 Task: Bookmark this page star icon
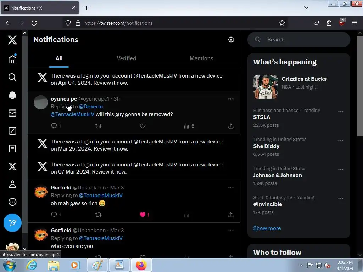click(282, 23)
